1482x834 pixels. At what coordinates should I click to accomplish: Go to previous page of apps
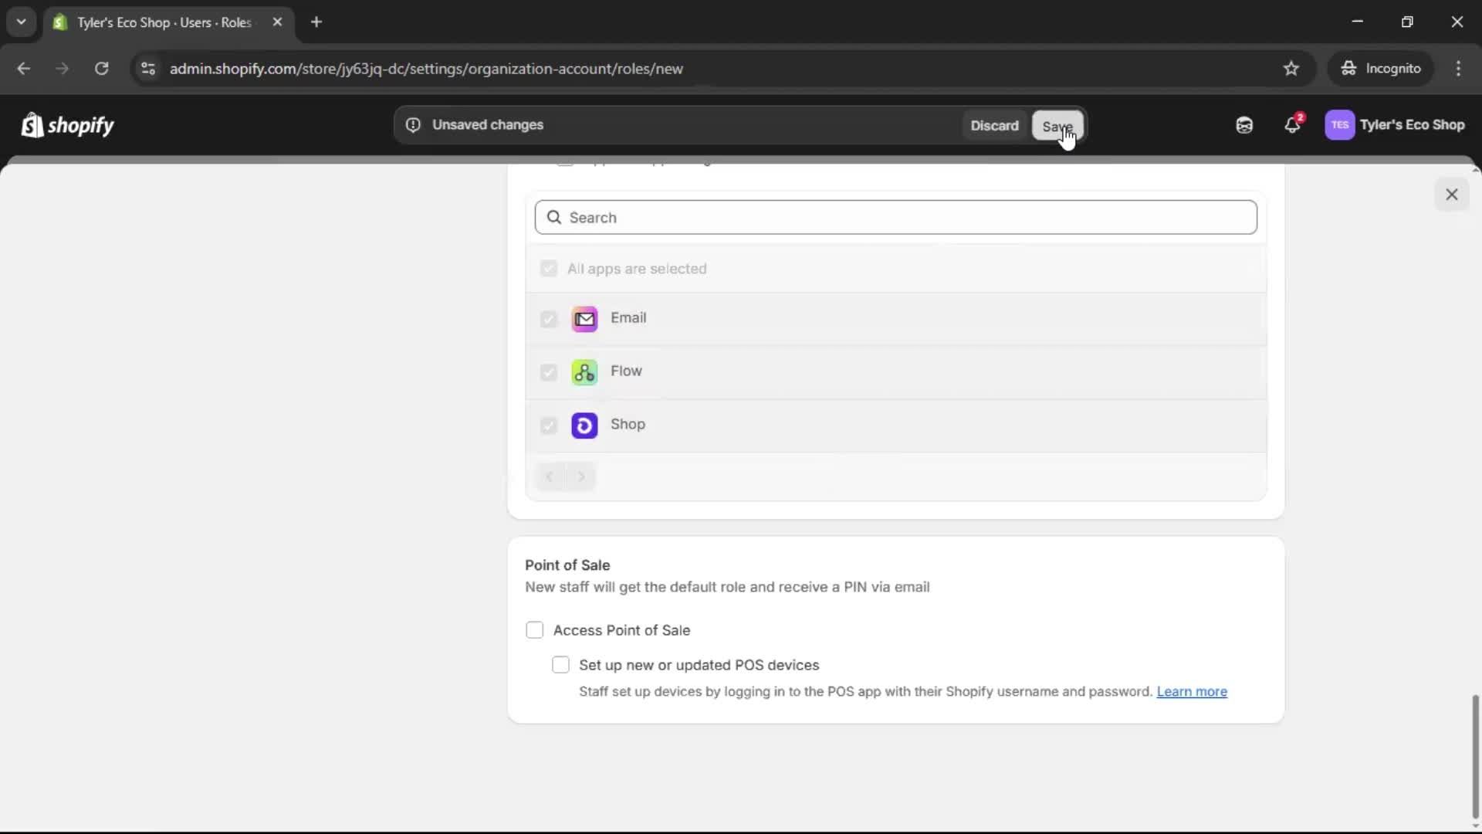550,476
